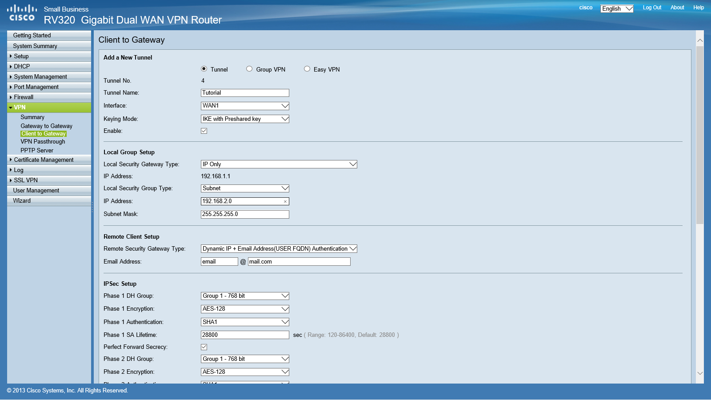The height and width of the screenshot is (400, 711).
Task: Select the Tunnel radio button
Action: point(204,69)
